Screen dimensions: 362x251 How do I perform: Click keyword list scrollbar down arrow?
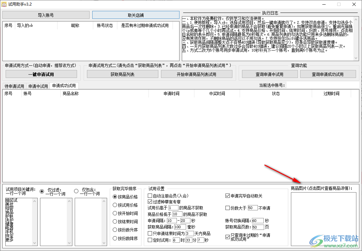pyautogui.click(x=35, y=243)
